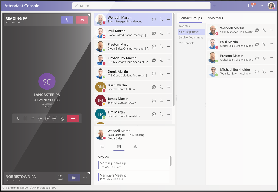Expand the READING PA call card corner
Image resolution: width=278 pixels, height=192 pixels.
coord(89,15)
